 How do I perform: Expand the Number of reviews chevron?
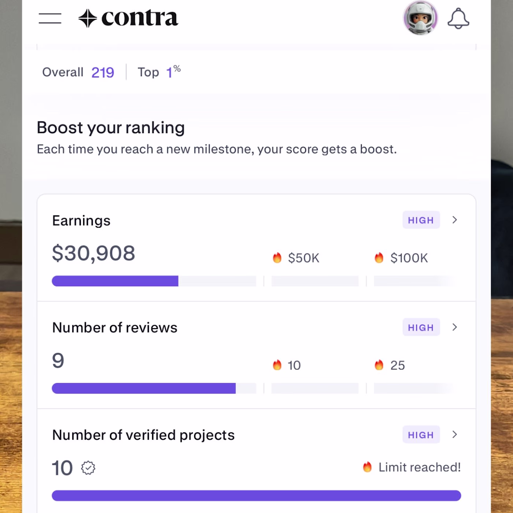pyautogui.click(x=455, y=327)
